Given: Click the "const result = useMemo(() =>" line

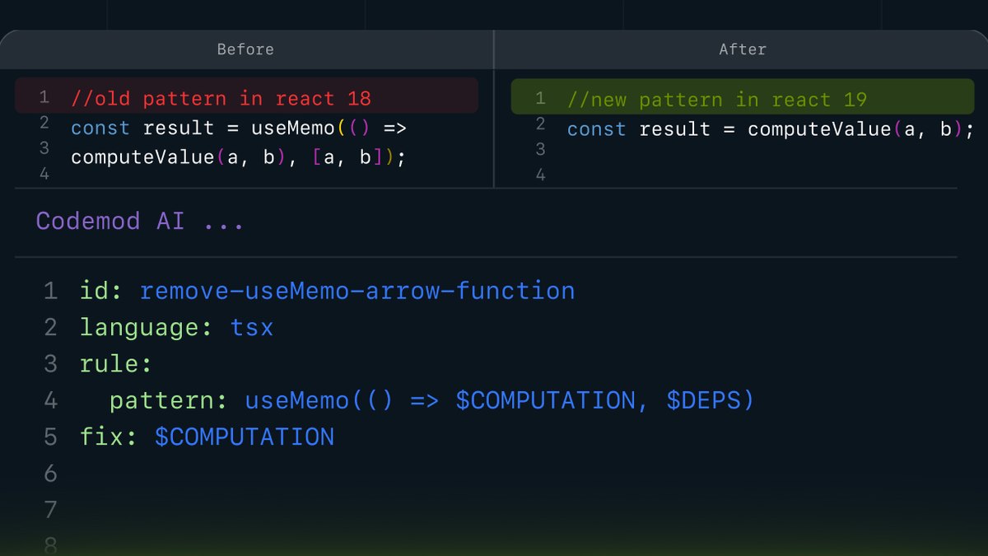Looking at the screenshot, I should pyautogui.click(x=239, y=128).
